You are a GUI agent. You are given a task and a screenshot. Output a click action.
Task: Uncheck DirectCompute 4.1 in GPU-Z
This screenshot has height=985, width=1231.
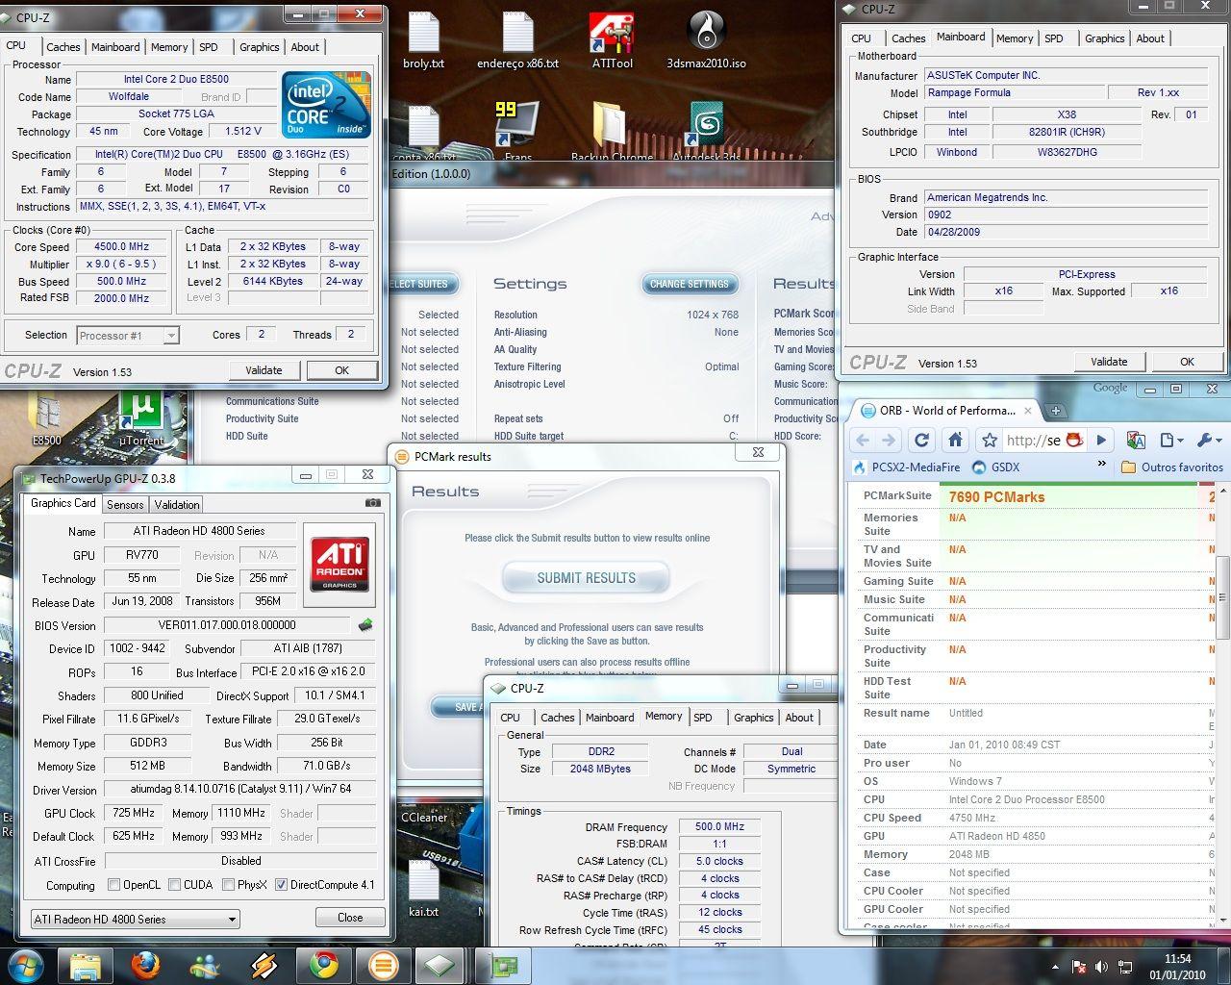[x=282, y=885]
